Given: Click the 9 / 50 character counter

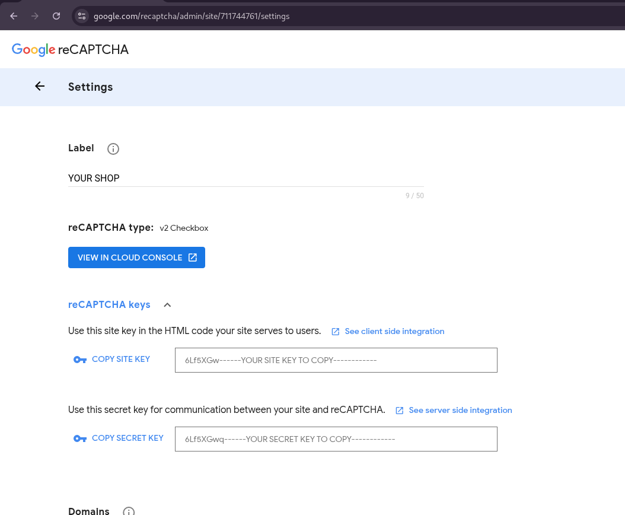Looking at the screenshot, I should click(414, 196).
